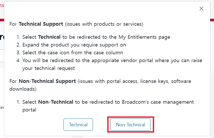Click the Technical button

coord(78,125)
